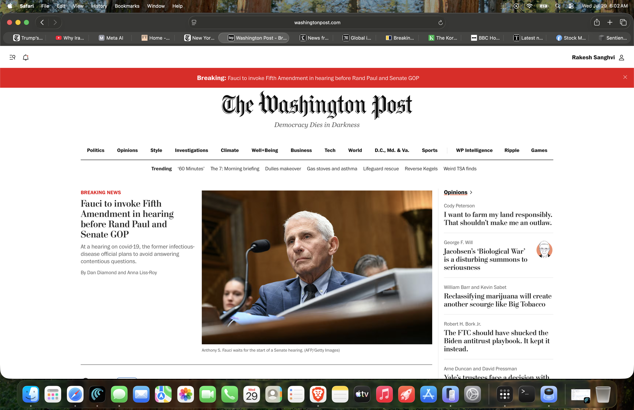Read the FTC antitrust playbook opinion

pyautogui.click(x=497, y=340)
